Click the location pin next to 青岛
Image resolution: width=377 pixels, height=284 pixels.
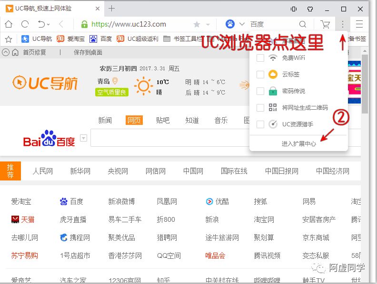(115, 81)
